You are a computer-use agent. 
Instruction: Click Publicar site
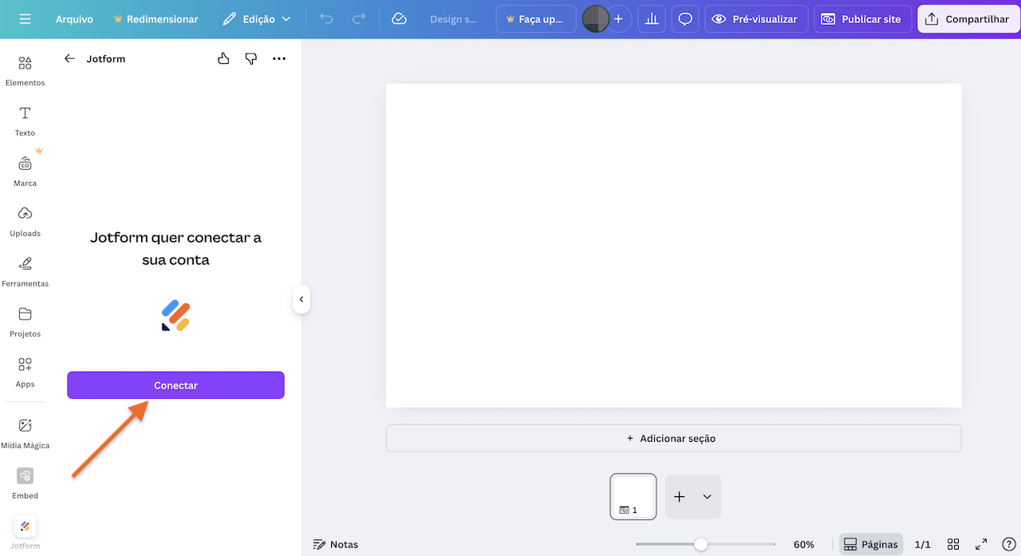[862, 18]
